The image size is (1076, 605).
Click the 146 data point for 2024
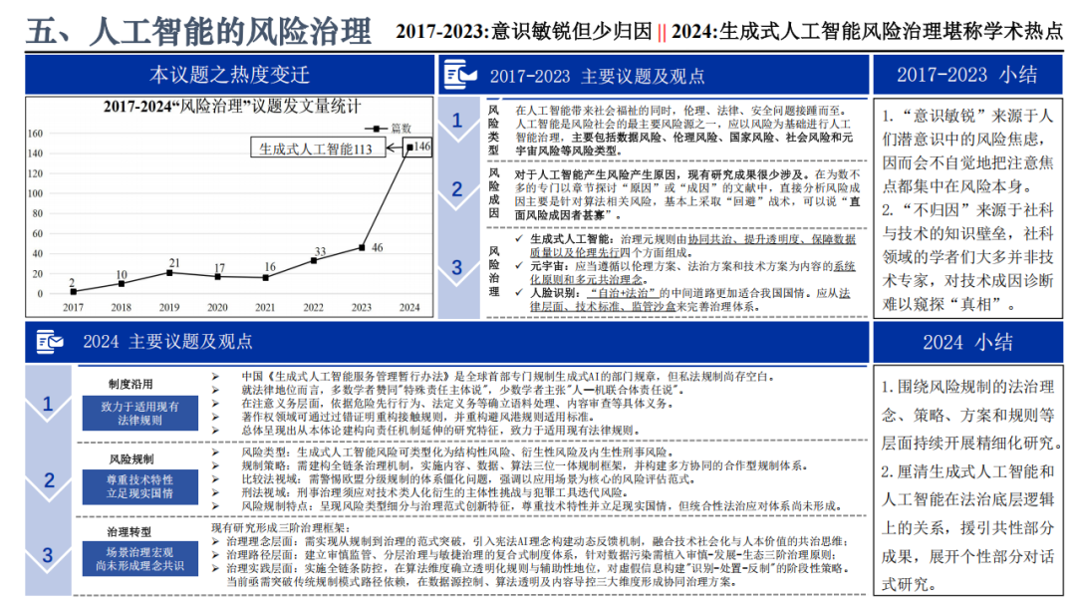(x=408, y=148)
